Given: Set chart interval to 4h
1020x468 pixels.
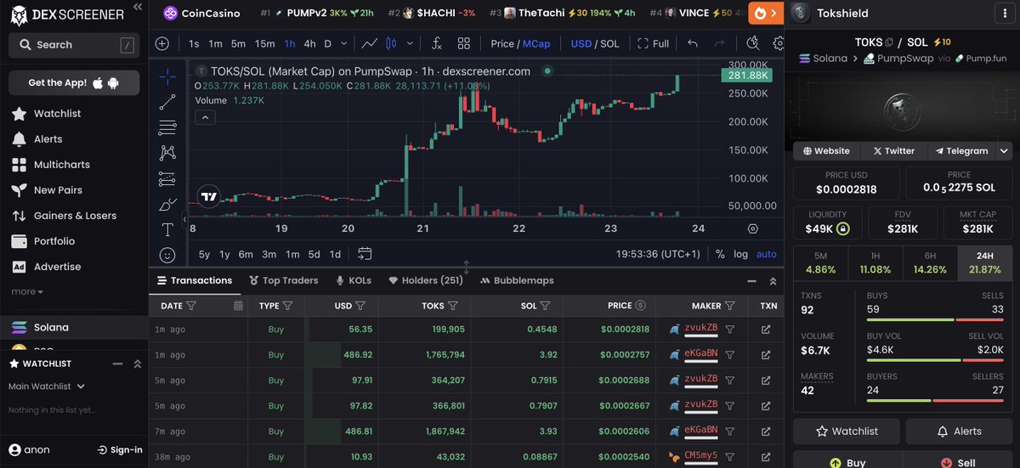Looking at the screenshot, I should click(309, 43).
